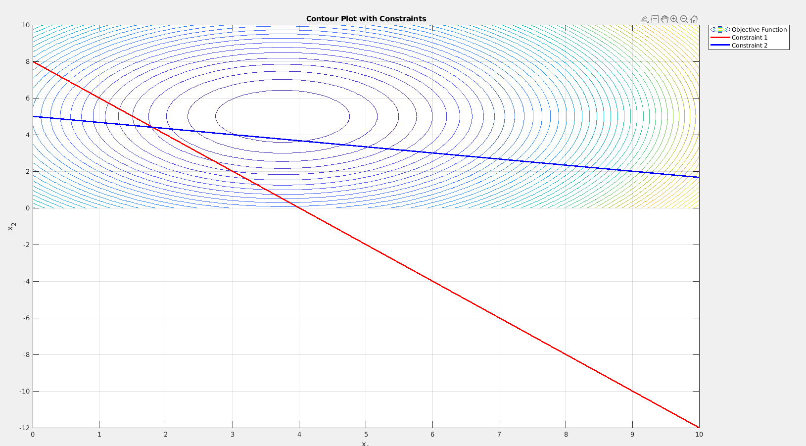Select the "Constraint 1" legend label

[750, 38]
